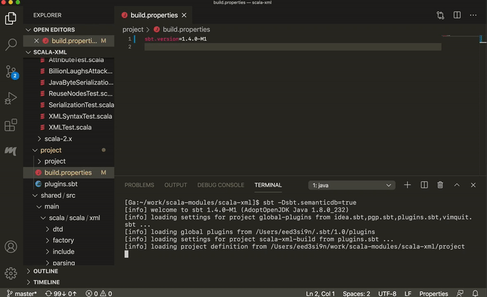Open XMLSyntaxTest.scala file
487x297 pixels.
68,116
